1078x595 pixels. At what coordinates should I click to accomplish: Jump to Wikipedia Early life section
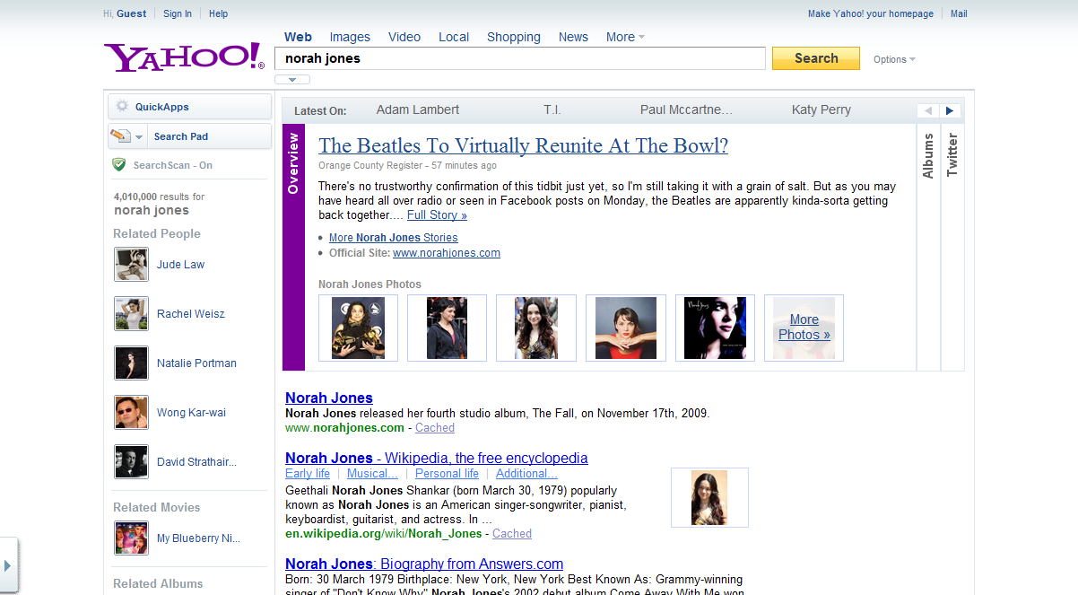tap(308, 474)
